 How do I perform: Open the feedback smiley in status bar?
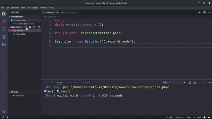point(204,117)
